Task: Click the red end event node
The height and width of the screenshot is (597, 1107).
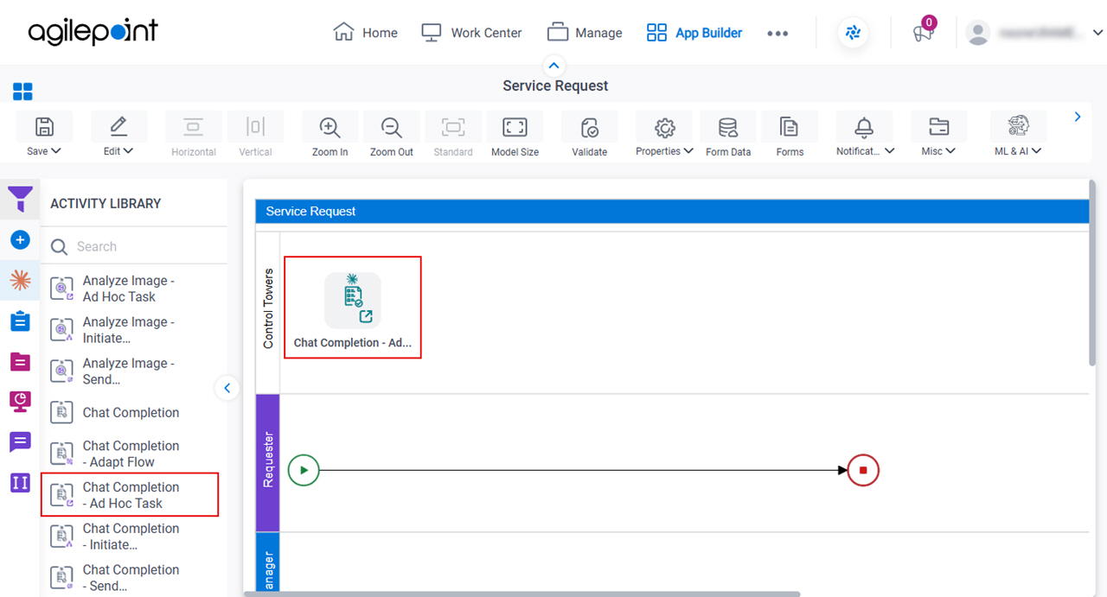Action: [x=863, y=471]
